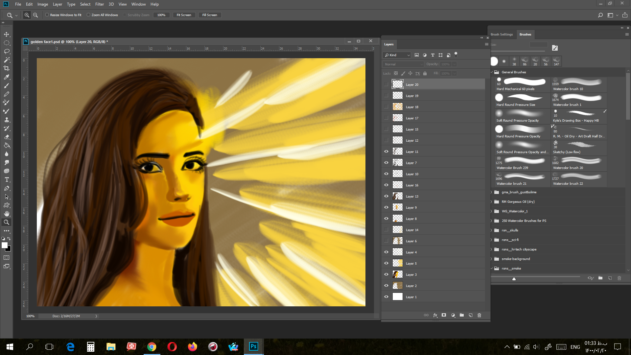Switch to the Brushes tab
The width and height of the screenshot is (631, 355).
tap(525, 35)
